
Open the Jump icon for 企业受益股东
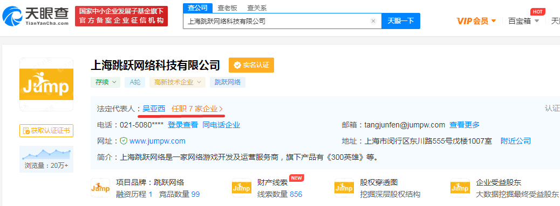460,188
